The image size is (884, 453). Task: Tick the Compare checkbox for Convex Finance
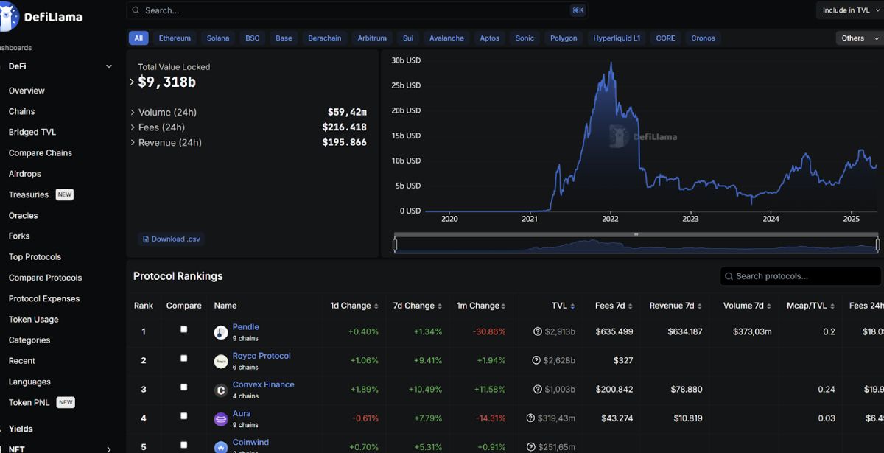[184, 387]
